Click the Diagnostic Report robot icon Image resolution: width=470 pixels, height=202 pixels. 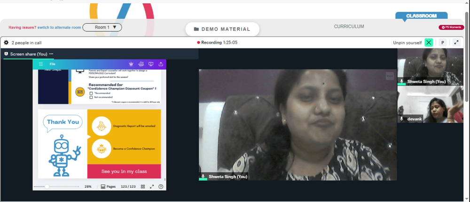[102, 126]
